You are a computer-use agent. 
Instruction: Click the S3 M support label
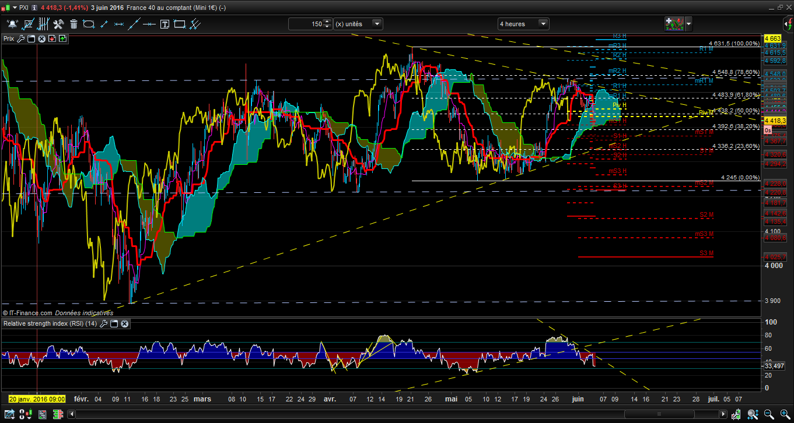coord(706,253)
